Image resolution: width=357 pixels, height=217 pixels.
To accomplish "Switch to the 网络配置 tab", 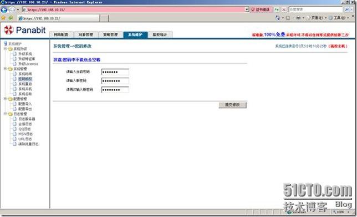I will [x=61, y=34].
